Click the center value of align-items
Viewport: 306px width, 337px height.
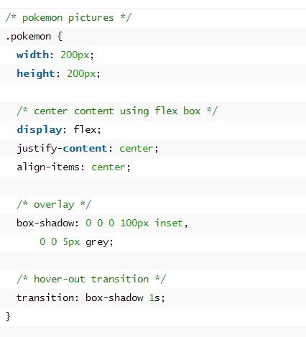pyautogui.click(x=108, y=167)
